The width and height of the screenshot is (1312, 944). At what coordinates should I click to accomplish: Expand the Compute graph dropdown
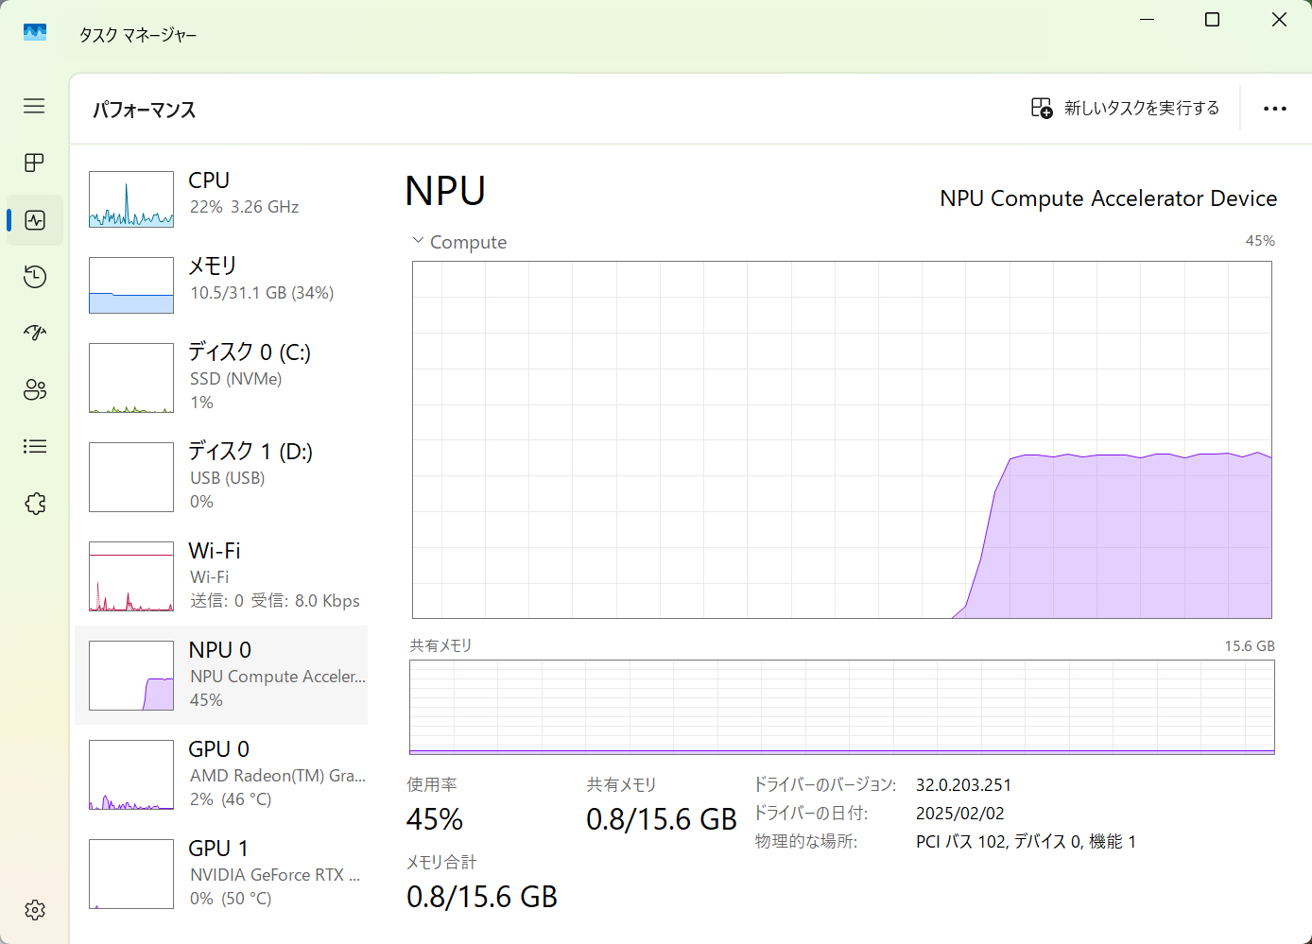pos(418,241)
